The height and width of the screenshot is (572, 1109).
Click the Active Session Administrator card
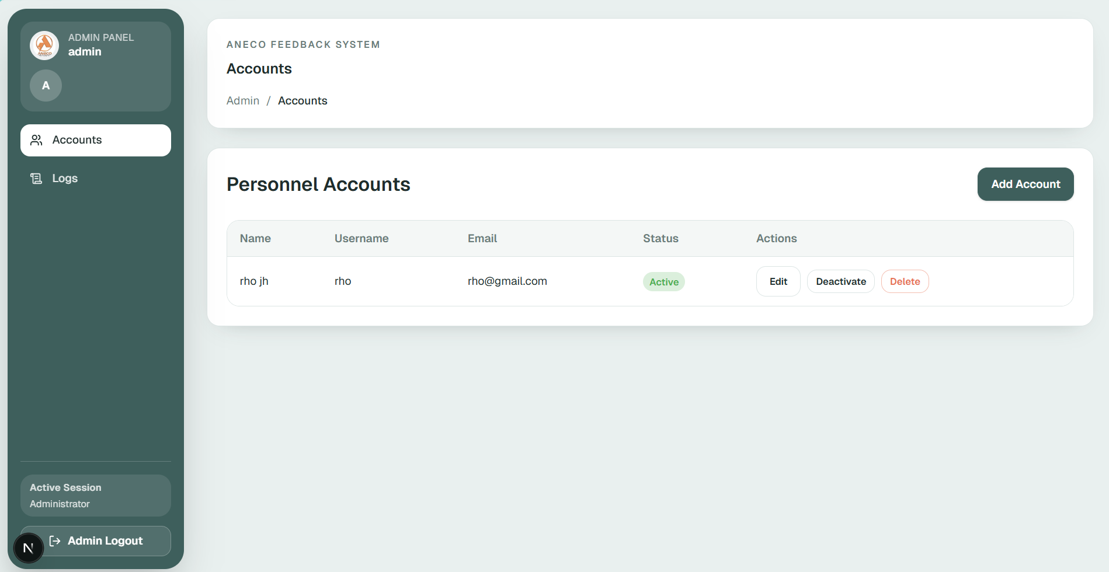click(x=96, y=496)
